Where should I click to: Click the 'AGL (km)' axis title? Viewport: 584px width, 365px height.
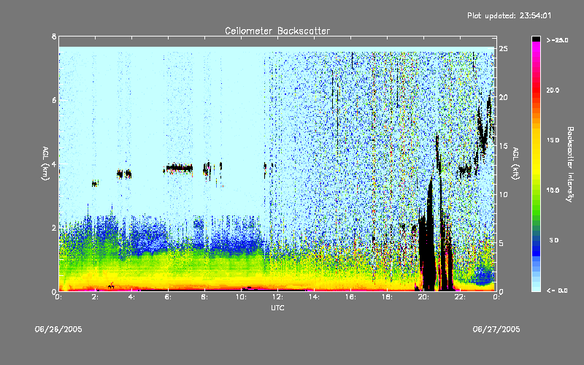pyautogui.click(x=46, y=164)
